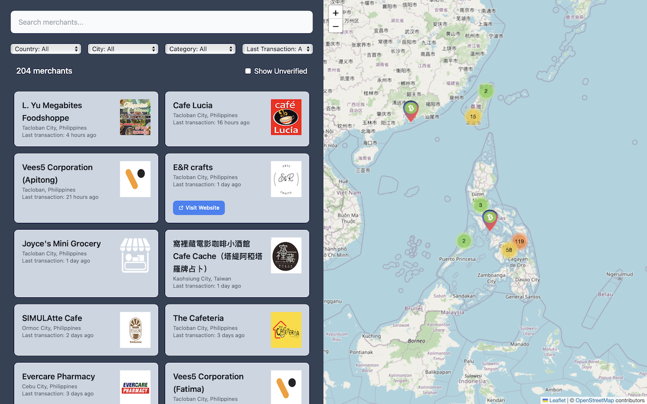Click the cluster marker showing 58 merchants

click(509, 250)
